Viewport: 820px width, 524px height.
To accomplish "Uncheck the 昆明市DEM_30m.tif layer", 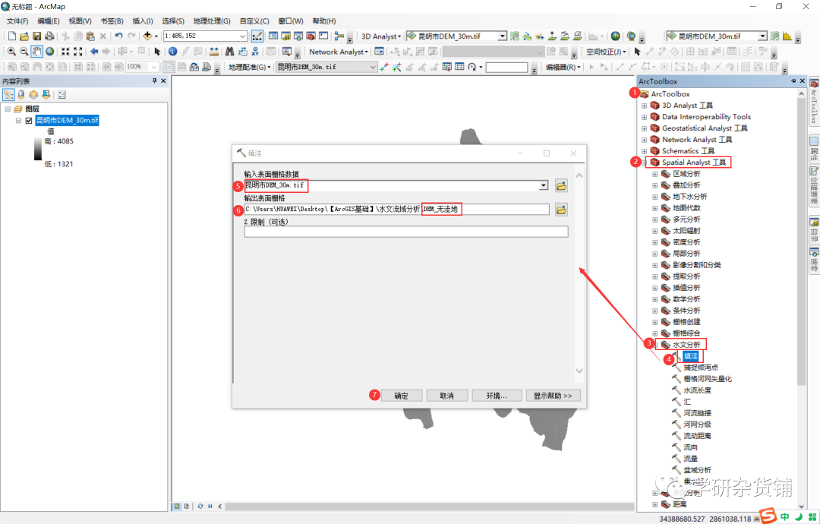I will pos(29,120).
